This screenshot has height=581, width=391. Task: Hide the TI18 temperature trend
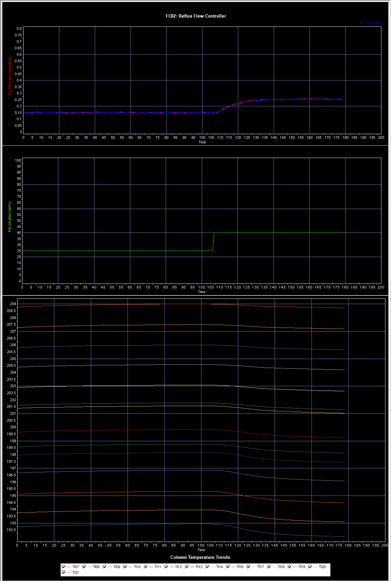[x=269, y=567]
